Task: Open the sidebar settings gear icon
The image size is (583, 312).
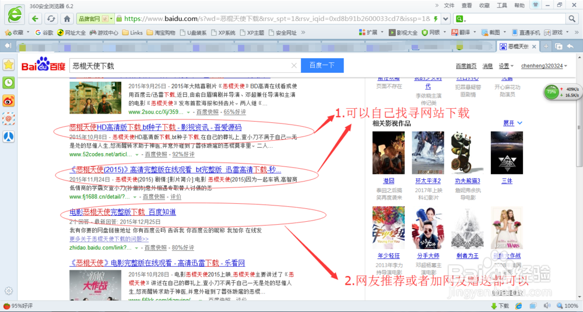Action: coord(9,291)
